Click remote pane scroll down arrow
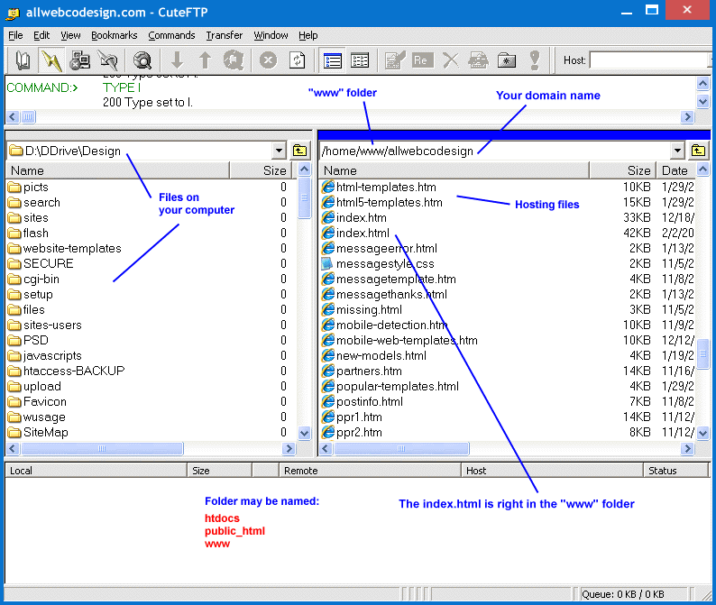Viewport: 716px width, 605px height. tap(703, 433)
